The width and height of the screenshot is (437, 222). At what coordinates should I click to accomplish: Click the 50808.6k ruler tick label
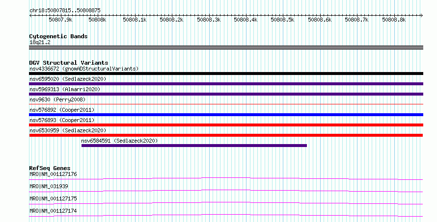(x=320, y=20)
